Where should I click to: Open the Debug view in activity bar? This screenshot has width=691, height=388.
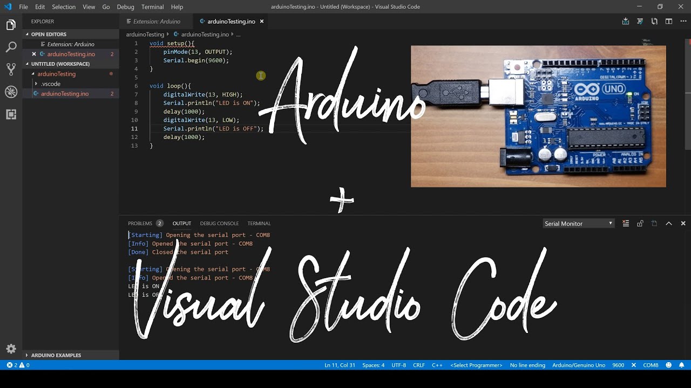11,92
